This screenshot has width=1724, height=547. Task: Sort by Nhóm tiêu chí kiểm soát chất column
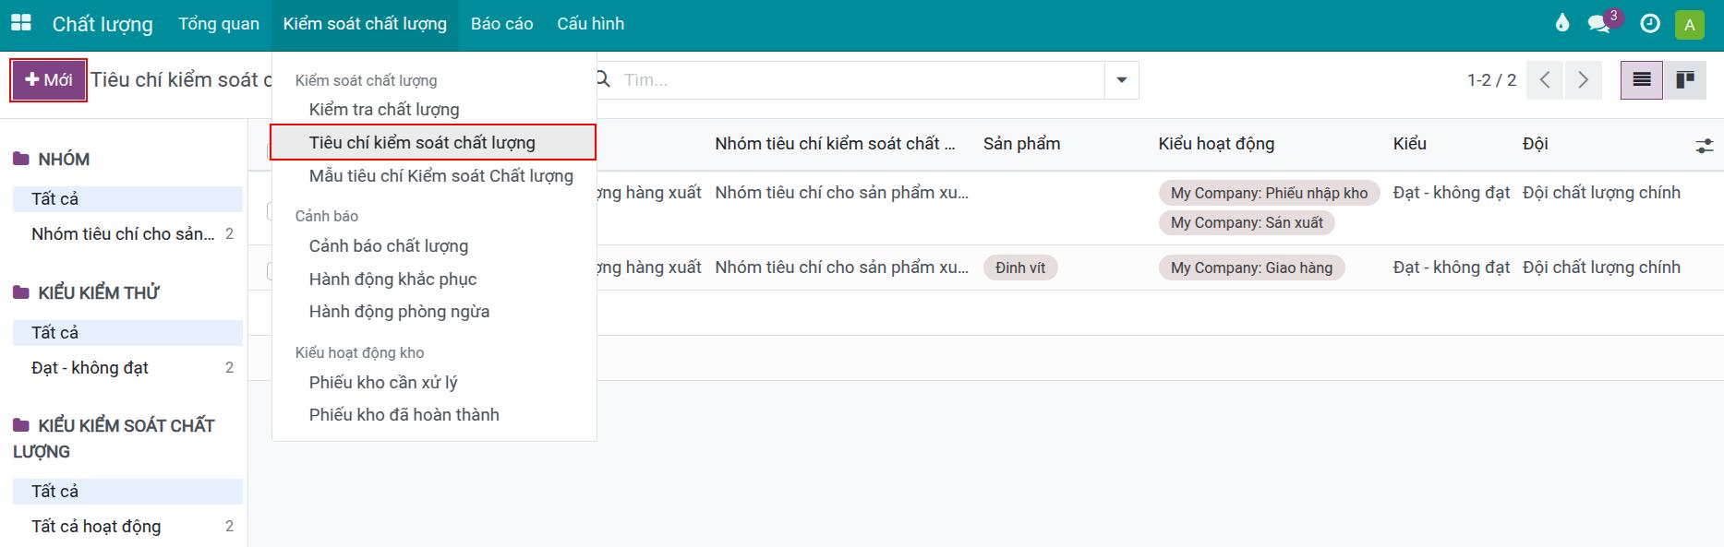pyautogui.click(x=835, y=144)
